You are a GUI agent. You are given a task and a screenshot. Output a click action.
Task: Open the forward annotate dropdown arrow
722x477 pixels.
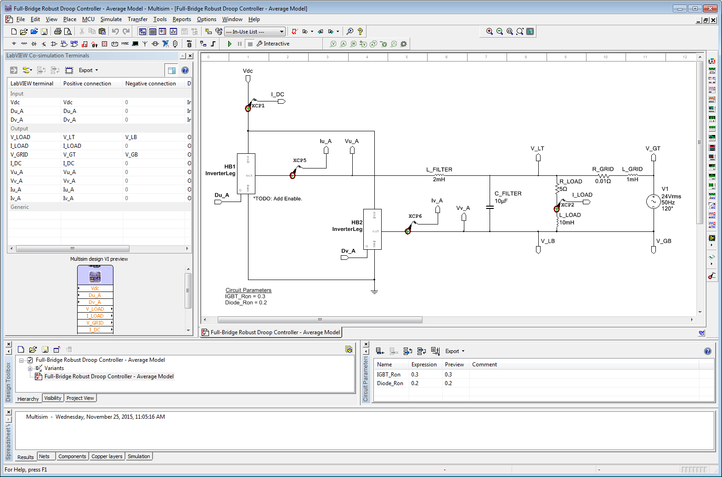pyautogui.click(x=312, y=32)
